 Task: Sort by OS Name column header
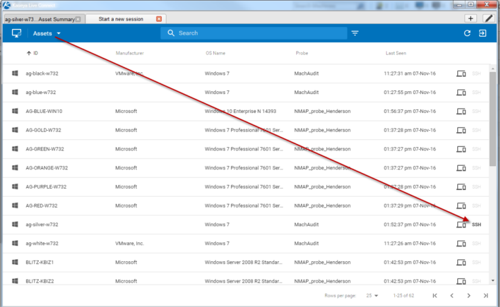[215, 53]
